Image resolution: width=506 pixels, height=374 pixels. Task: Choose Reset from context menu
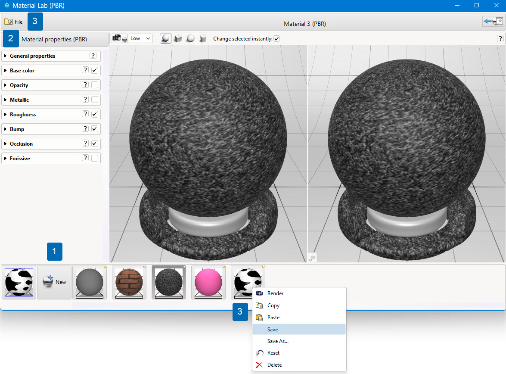click(299, 353)
